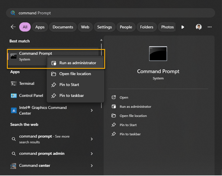Click the scroll-up arrow of results list

click(x=101, y=40)
